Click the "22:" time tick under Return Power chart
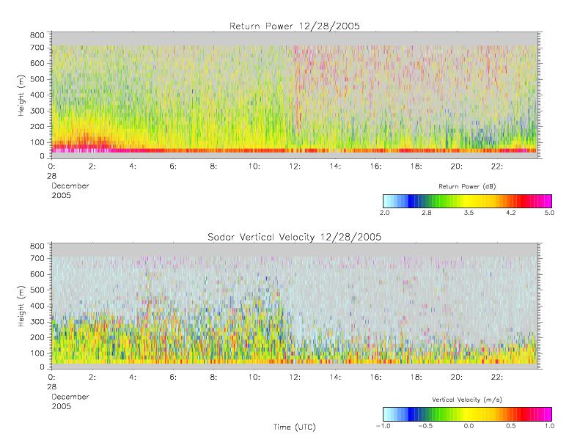Viewport: 580px width, 448px height. pos(497,166)
